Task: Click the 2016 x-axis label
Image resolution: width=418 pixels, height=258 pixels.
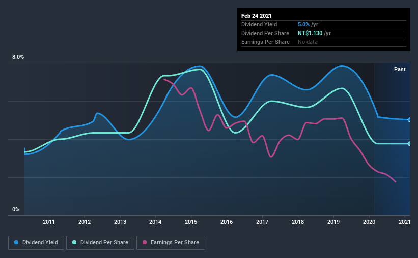Action: (227, 222)
